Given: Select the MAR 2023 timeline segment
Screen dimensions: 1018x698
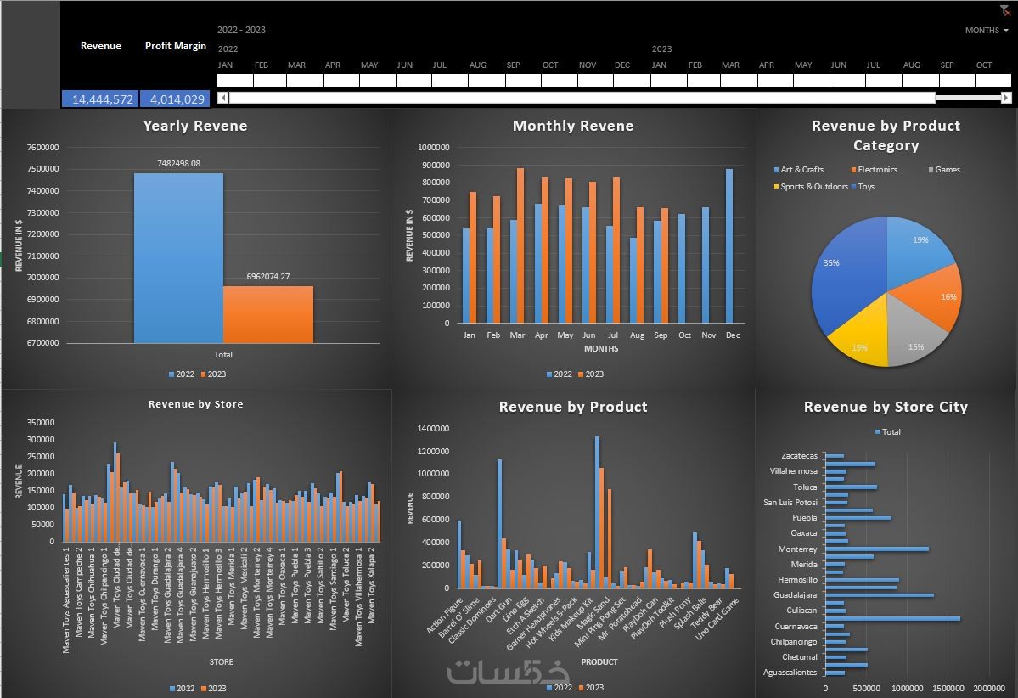Looking at the screenshot, I should 739,81.
